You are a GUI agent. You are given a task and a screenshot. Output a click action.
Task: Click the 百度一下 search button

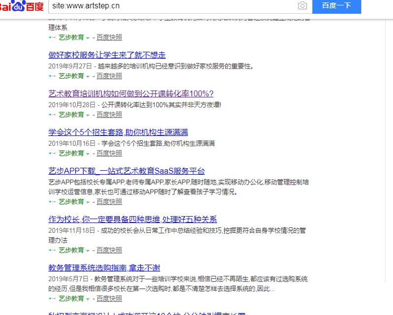coord(336,6)
